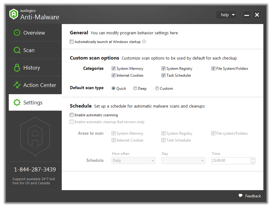274x207 pixels.
Task: Click the info icon beside Windows startup option
Action: [144, 41]
